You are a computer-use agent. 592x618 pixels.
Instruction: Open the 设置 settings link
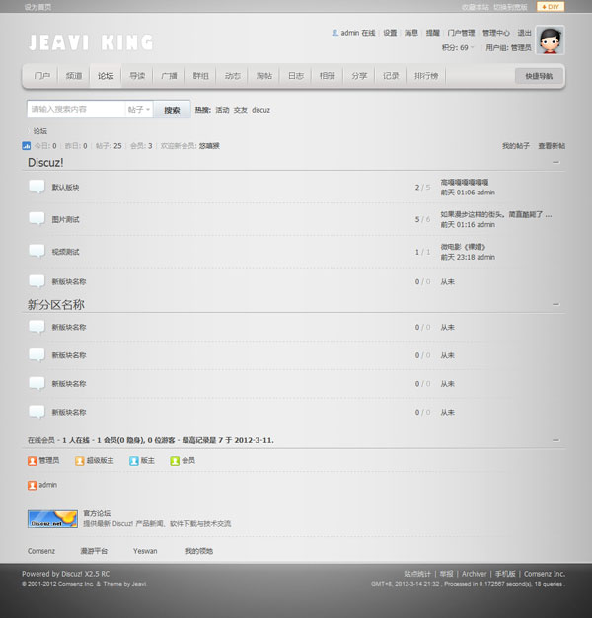point(390,33)
